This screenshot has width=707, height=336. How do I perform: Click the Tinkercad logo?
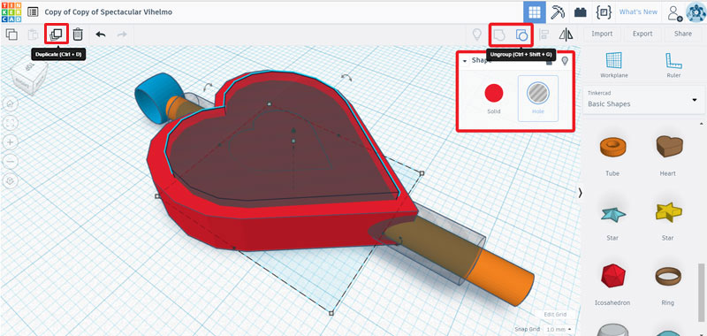(11, 12)
